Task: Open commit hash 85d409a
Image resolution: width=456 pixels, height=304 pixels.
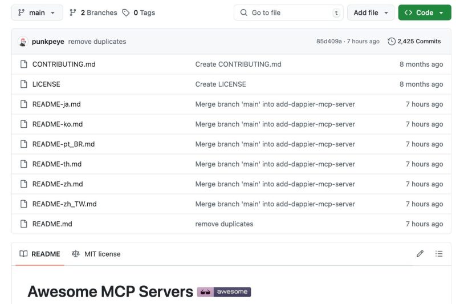Action: (329, 42)
